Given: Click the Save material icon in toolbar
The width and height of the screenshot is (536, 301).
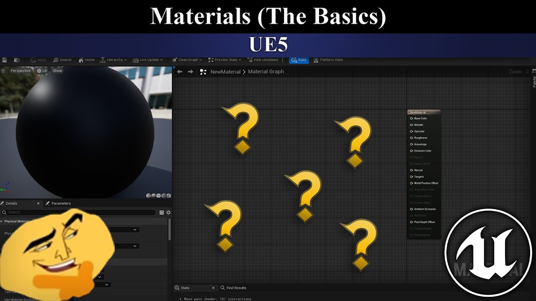Looking at the screenshot, I should click(5, 60).
